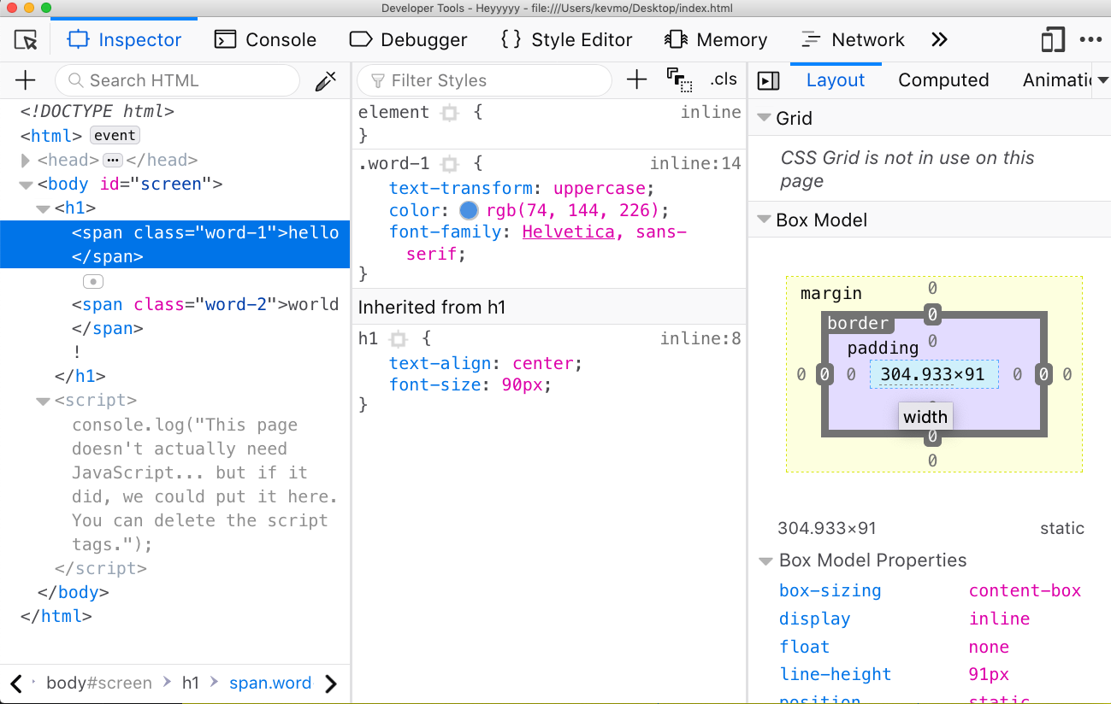Click the margin label in box model

click(x=830, y=294)
